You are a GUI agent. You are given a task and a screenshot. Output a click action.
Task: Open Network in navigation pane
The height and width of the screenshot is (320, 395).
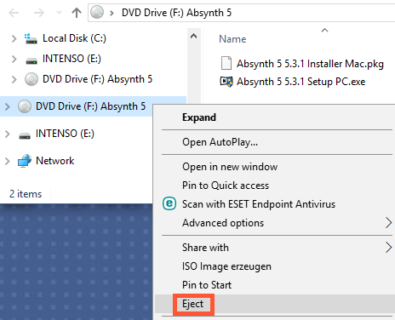(x=54, y=161)
